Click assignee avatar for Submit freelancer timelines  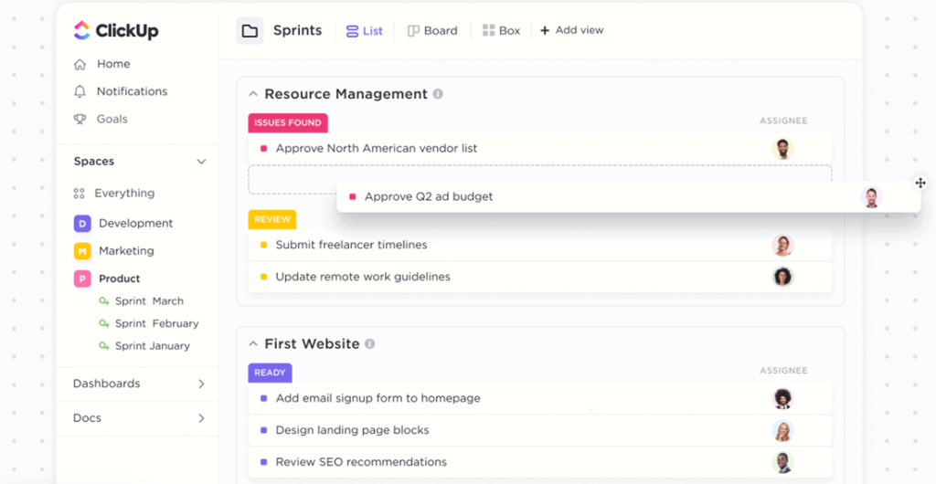pos(782,245)
